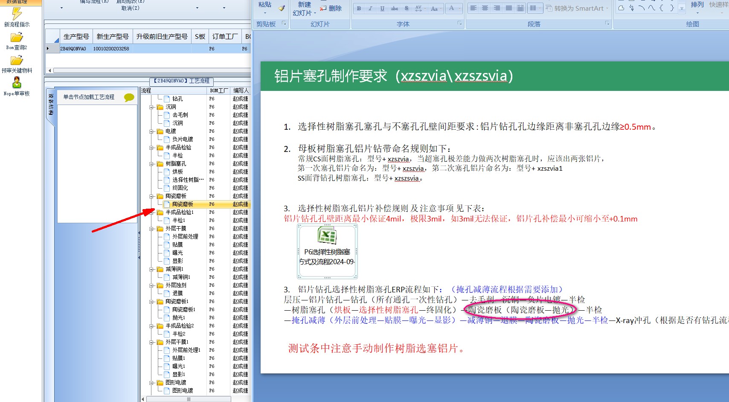This screenshot has height=402, width=729.
Task: Open the Nope单审核 user icon
Action: [x=17, y=83]
